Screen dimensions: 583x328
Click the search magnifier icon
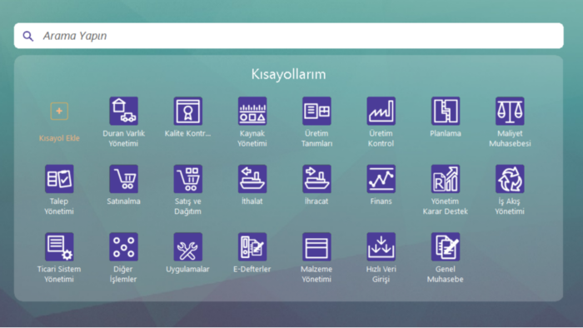point(28,36)
